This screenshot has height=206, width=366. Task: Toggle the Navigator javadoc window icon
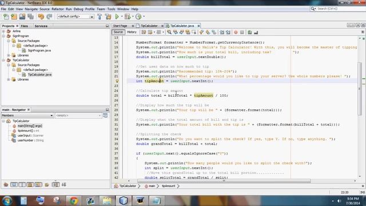coord(105,116)
